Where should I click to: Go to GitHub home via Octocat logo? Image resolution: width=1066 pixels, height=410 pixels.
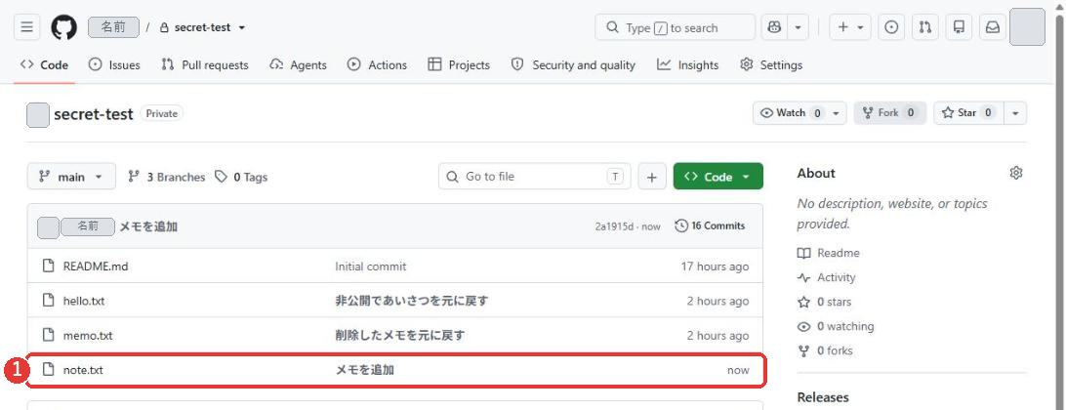click(63, 27)
